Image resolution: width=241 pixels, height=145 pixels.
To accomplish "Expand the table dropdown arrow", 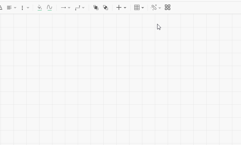I will point(143,8).
